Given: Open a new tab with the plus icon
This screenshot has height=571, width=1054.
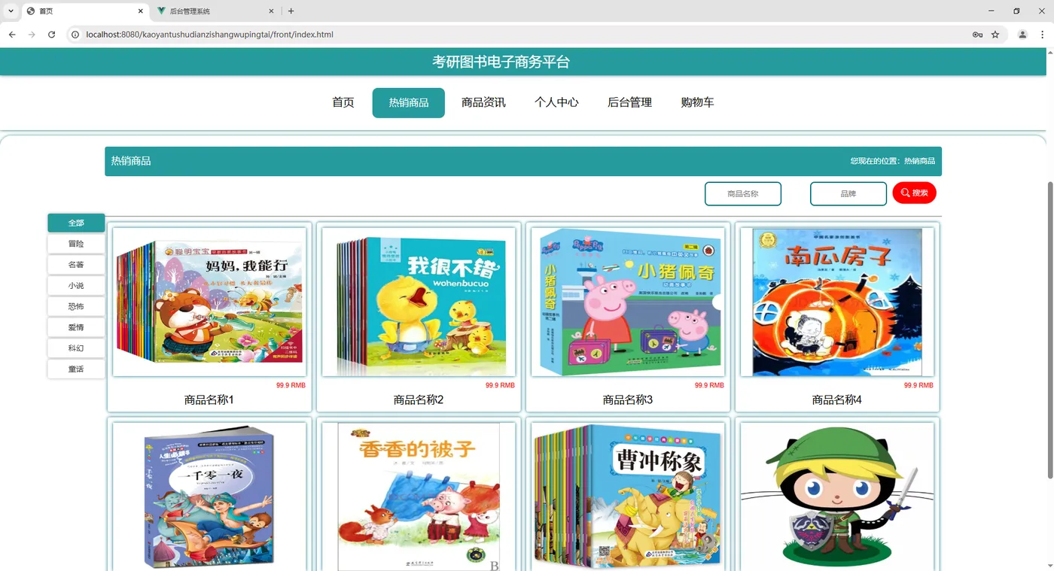Looking at the screenshot, I should click(x=291, y=11).
